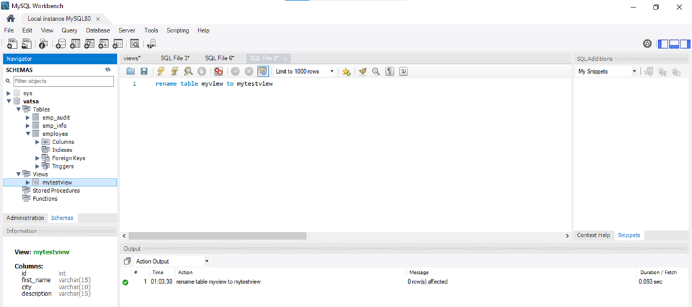Viewport: 692px width, 307px height.
Task: Search table data icon in main toolbar
Action: (134, 43)
